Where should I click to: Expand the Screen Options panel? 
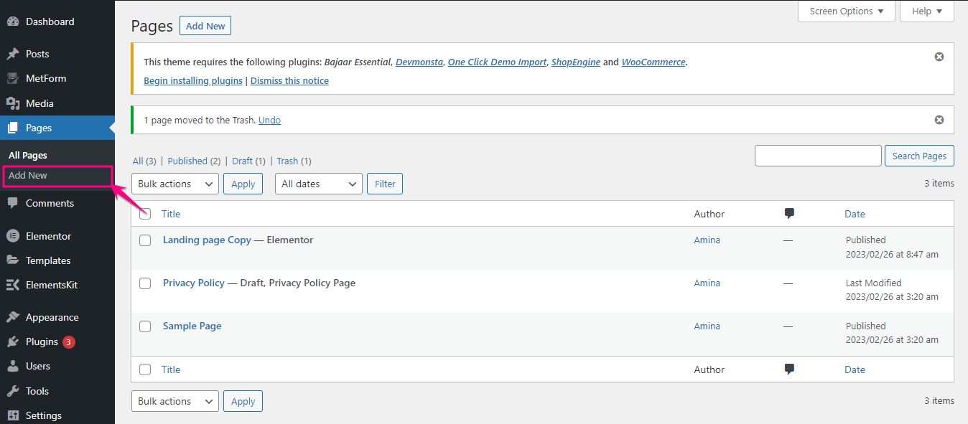click(x=846, y=11)
